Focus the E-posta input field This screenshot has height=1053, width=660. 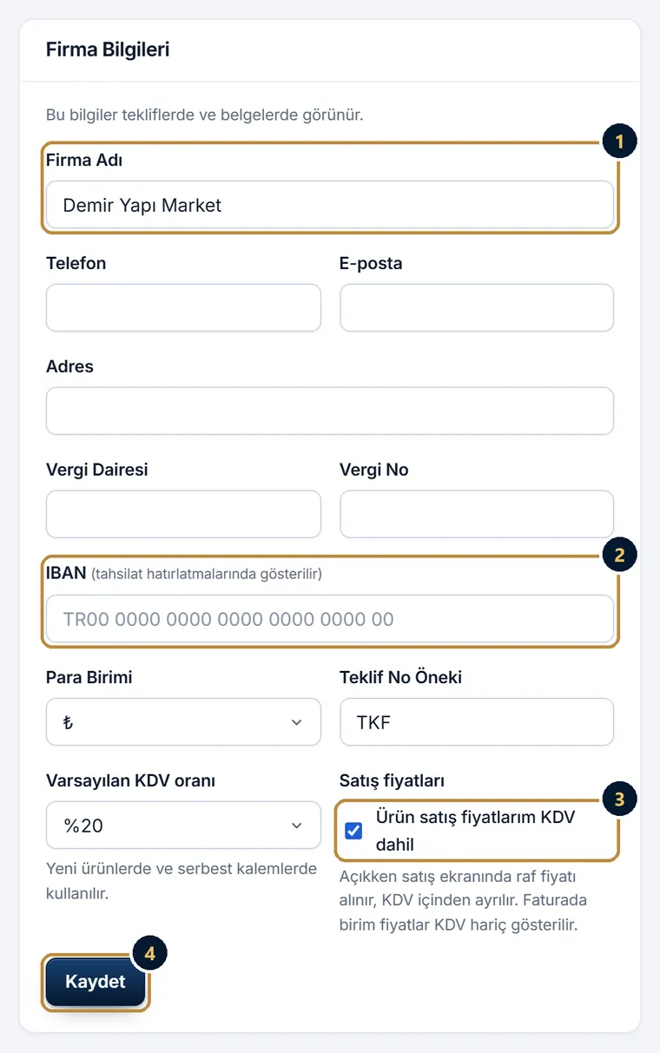tap(477, 307)
